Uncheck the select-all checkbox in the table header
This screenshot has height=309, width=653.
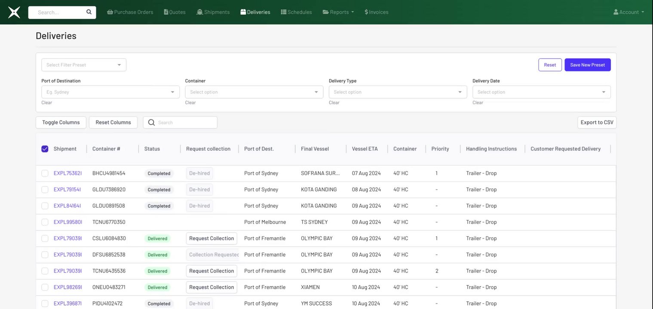tap(45, 149)
